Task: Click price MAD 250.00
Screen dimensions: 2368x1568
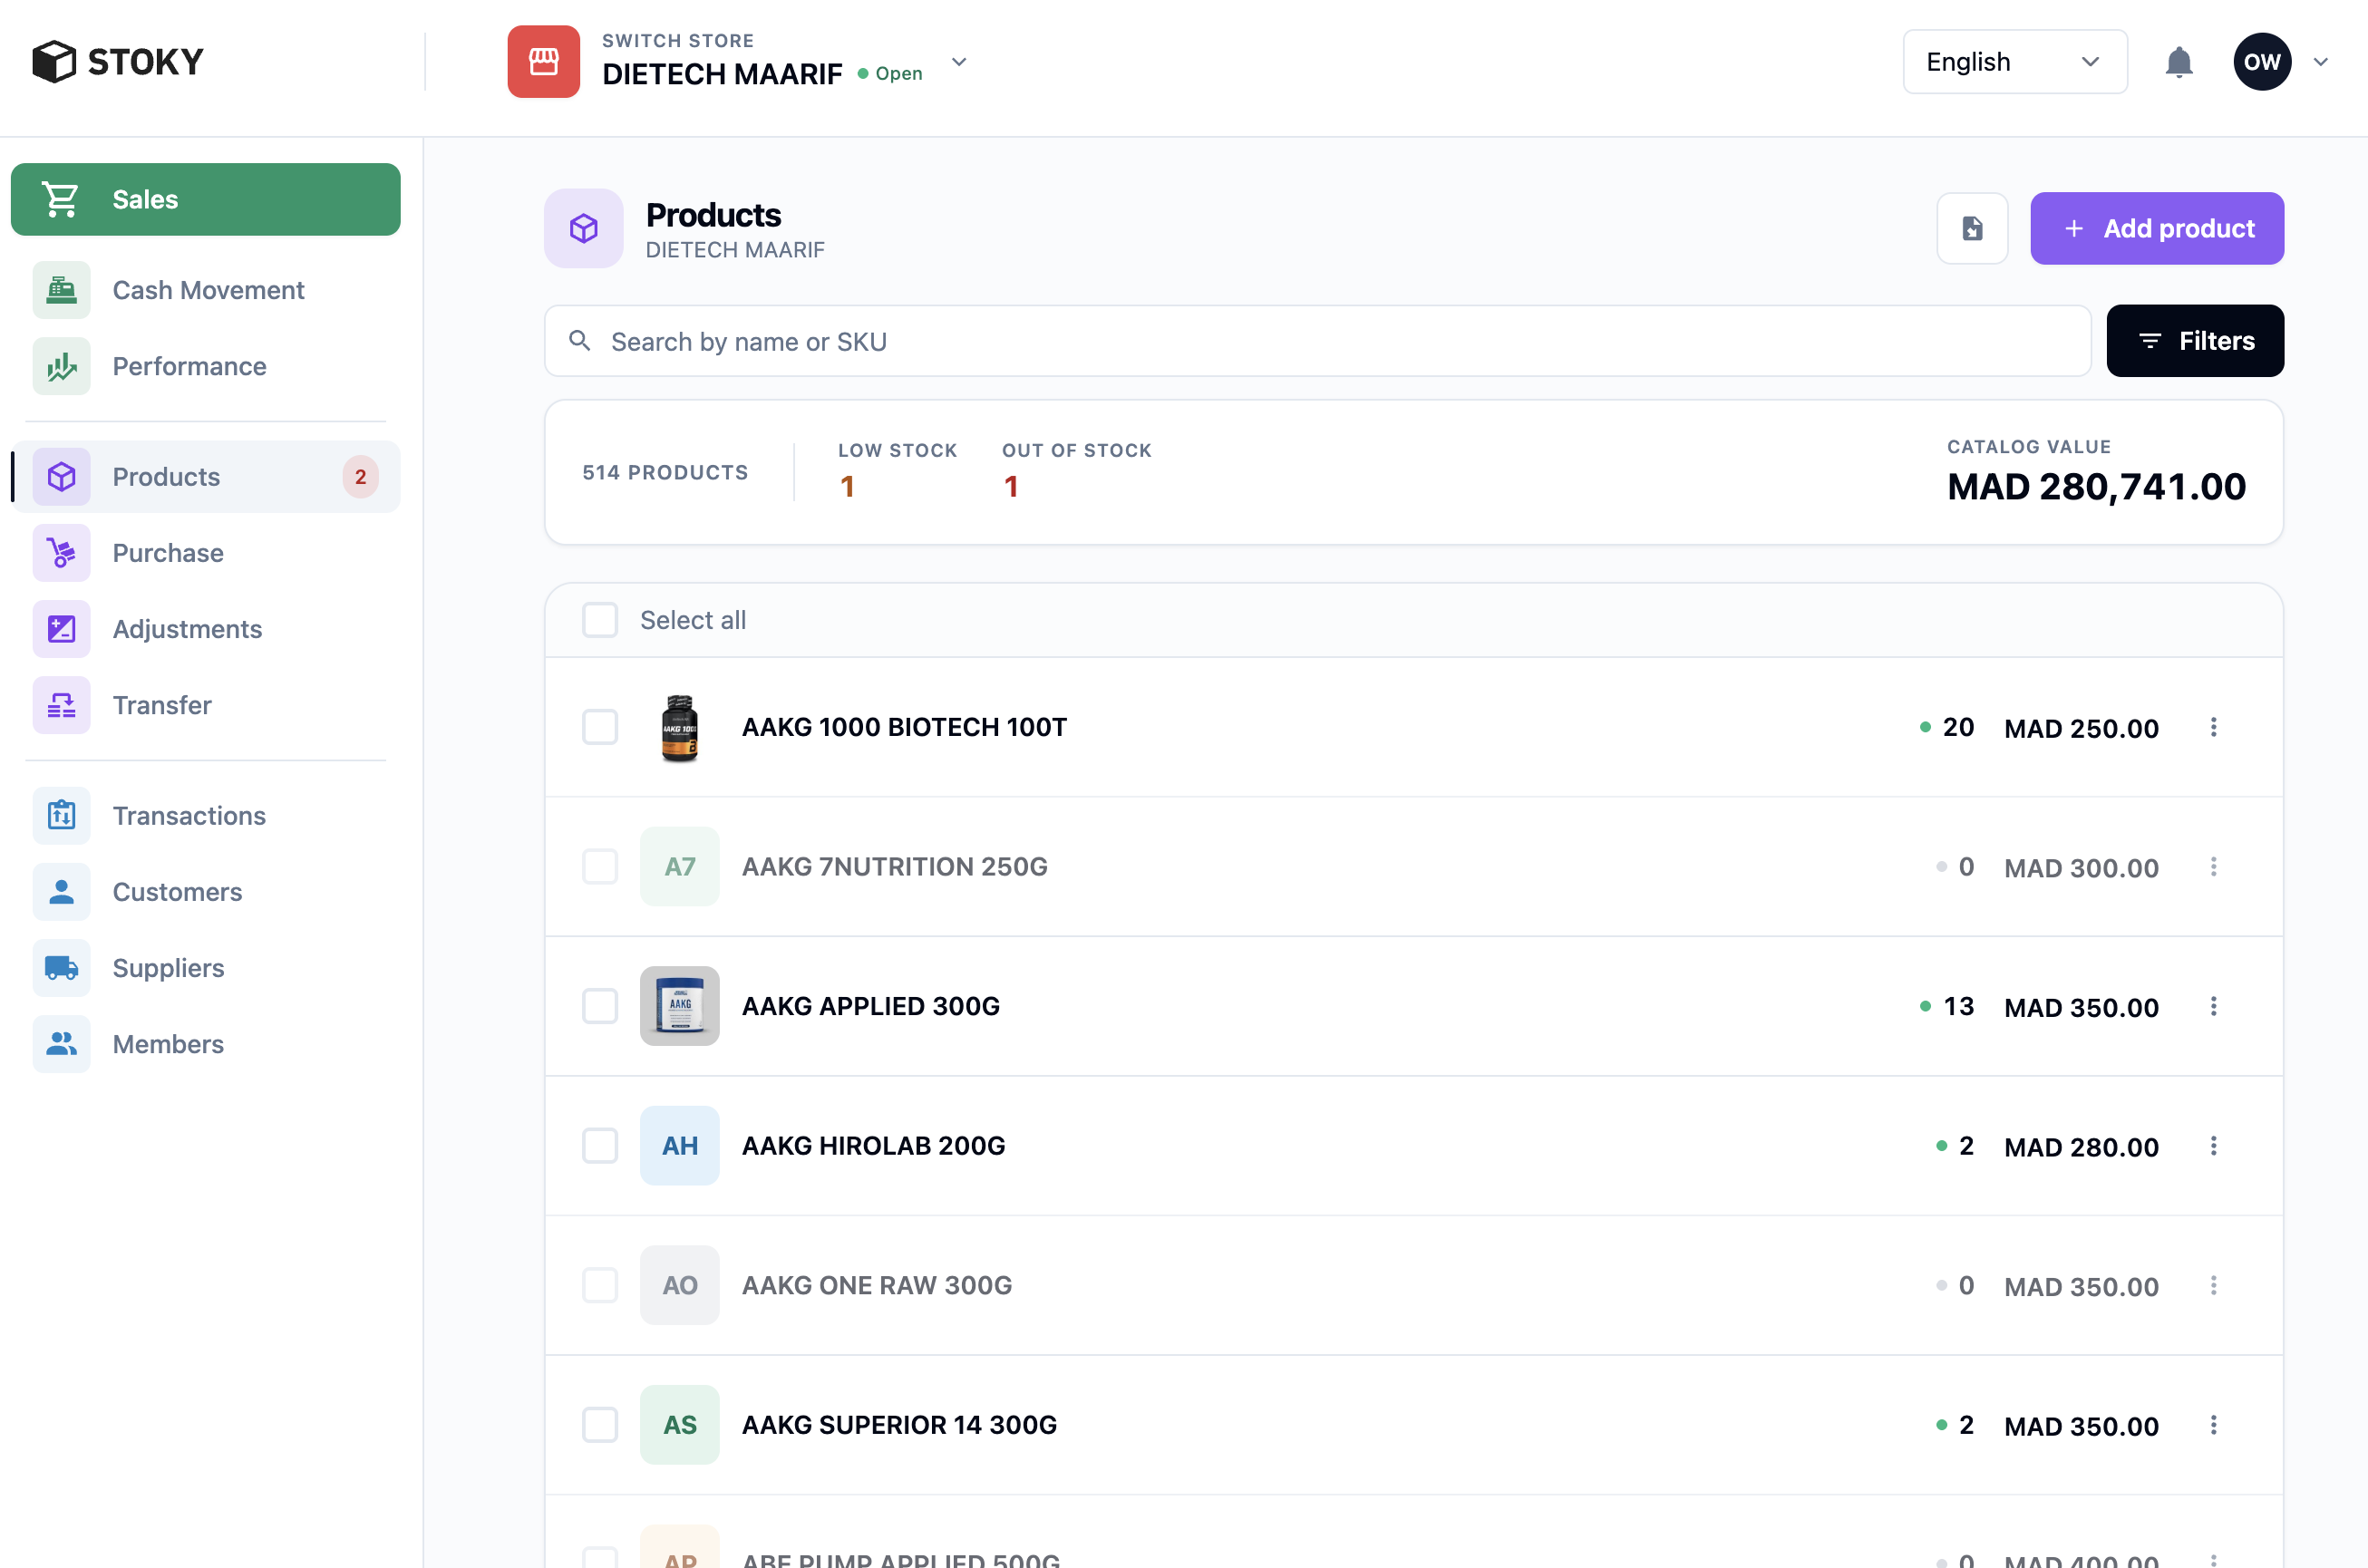Action: point(2081,728)
